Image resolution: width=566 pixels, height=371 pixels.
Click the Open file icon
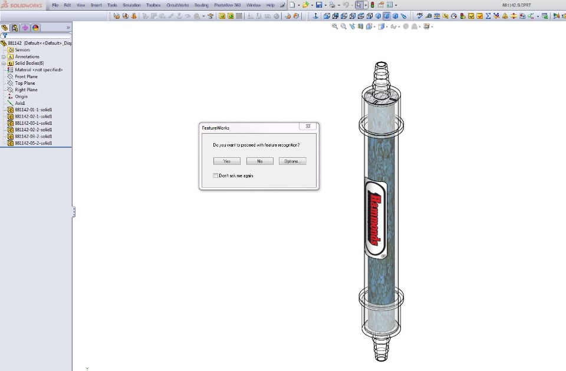305,5
